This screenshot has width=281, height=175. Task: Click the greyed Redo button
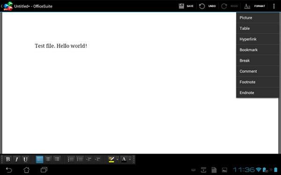229,6
